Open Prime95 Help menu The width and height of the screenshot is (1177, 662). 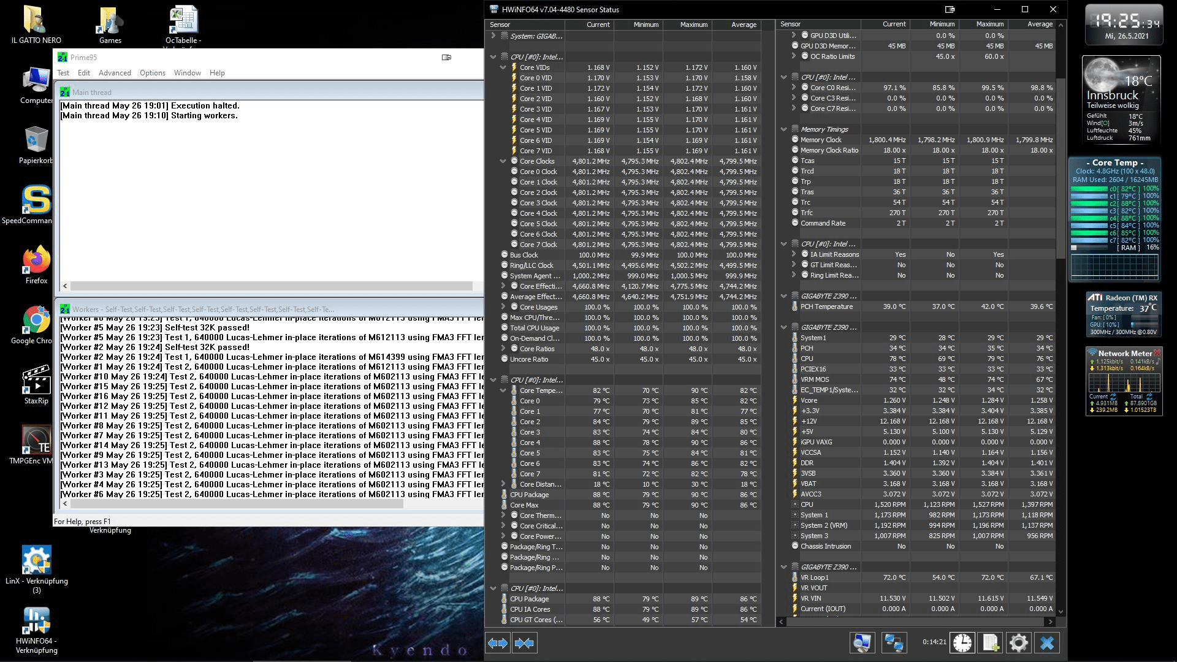(x=217, y=72)
